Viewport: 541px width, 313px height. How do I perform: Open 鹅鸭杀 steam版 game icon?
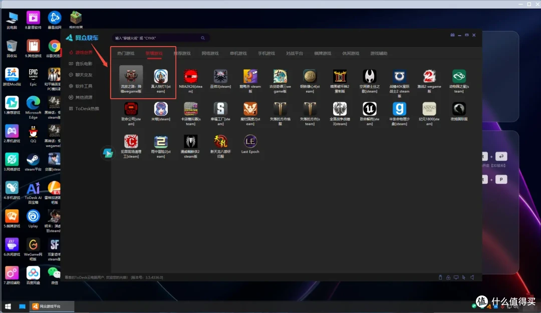pyautogui.click(x=250, y=76)
